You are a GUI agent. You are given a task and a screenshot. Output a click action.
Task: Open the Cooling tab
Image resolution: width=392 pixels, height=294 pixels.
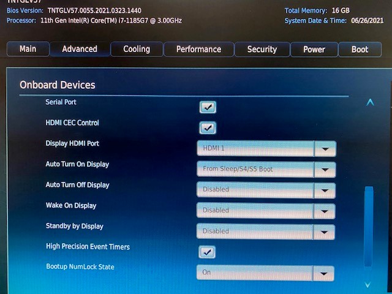point(137,49)
